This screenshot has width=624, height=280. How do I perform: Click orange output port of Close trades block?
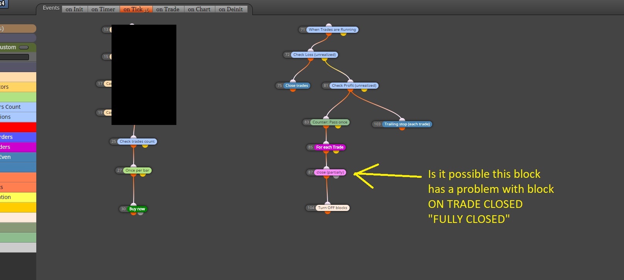pos(293,89)
